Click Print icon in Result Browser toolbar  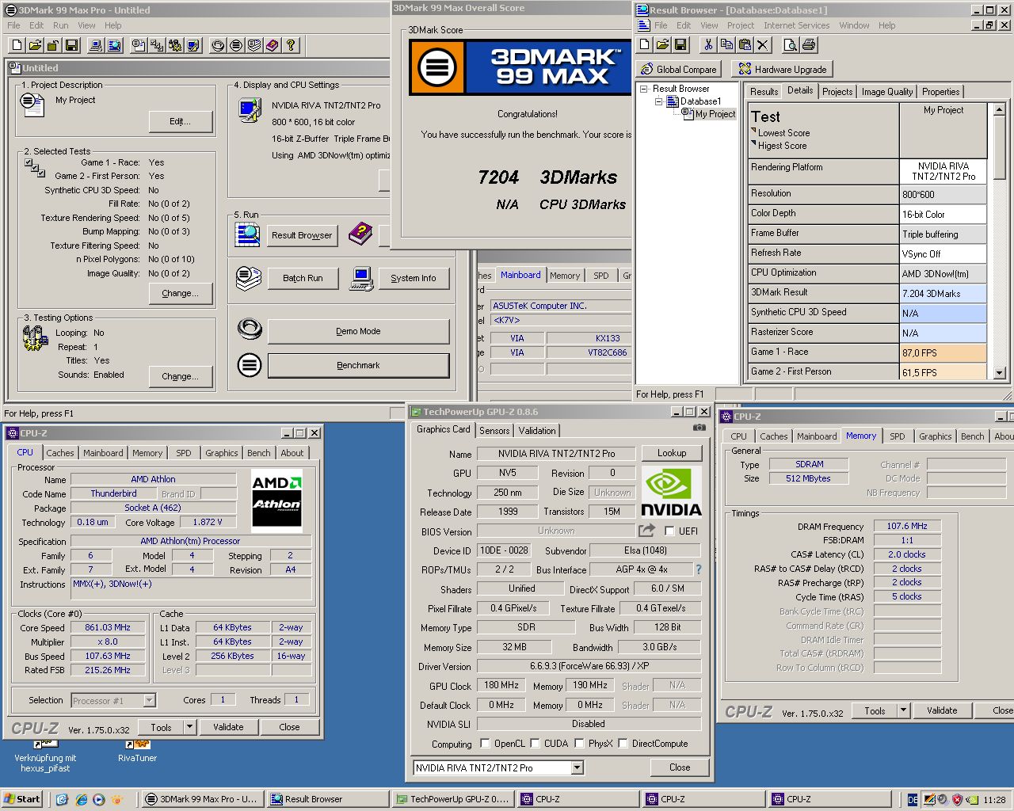pyautogui.click(x=809, y=44)
